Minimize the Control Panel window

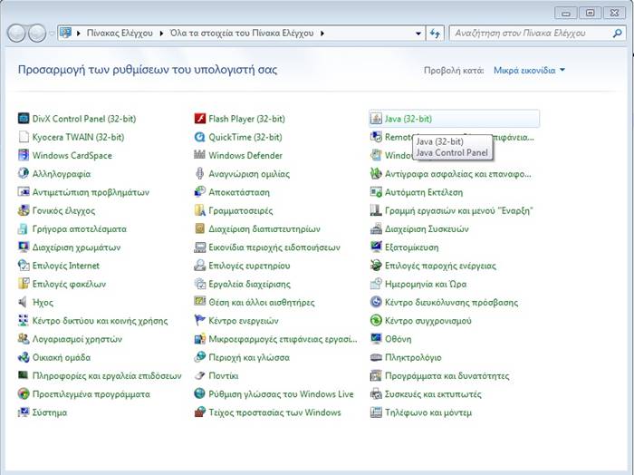566,13
